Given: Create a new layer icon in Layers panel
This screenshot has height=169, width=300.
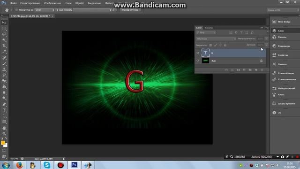Looking at the screenshot, I should click(x=256, y=70).
